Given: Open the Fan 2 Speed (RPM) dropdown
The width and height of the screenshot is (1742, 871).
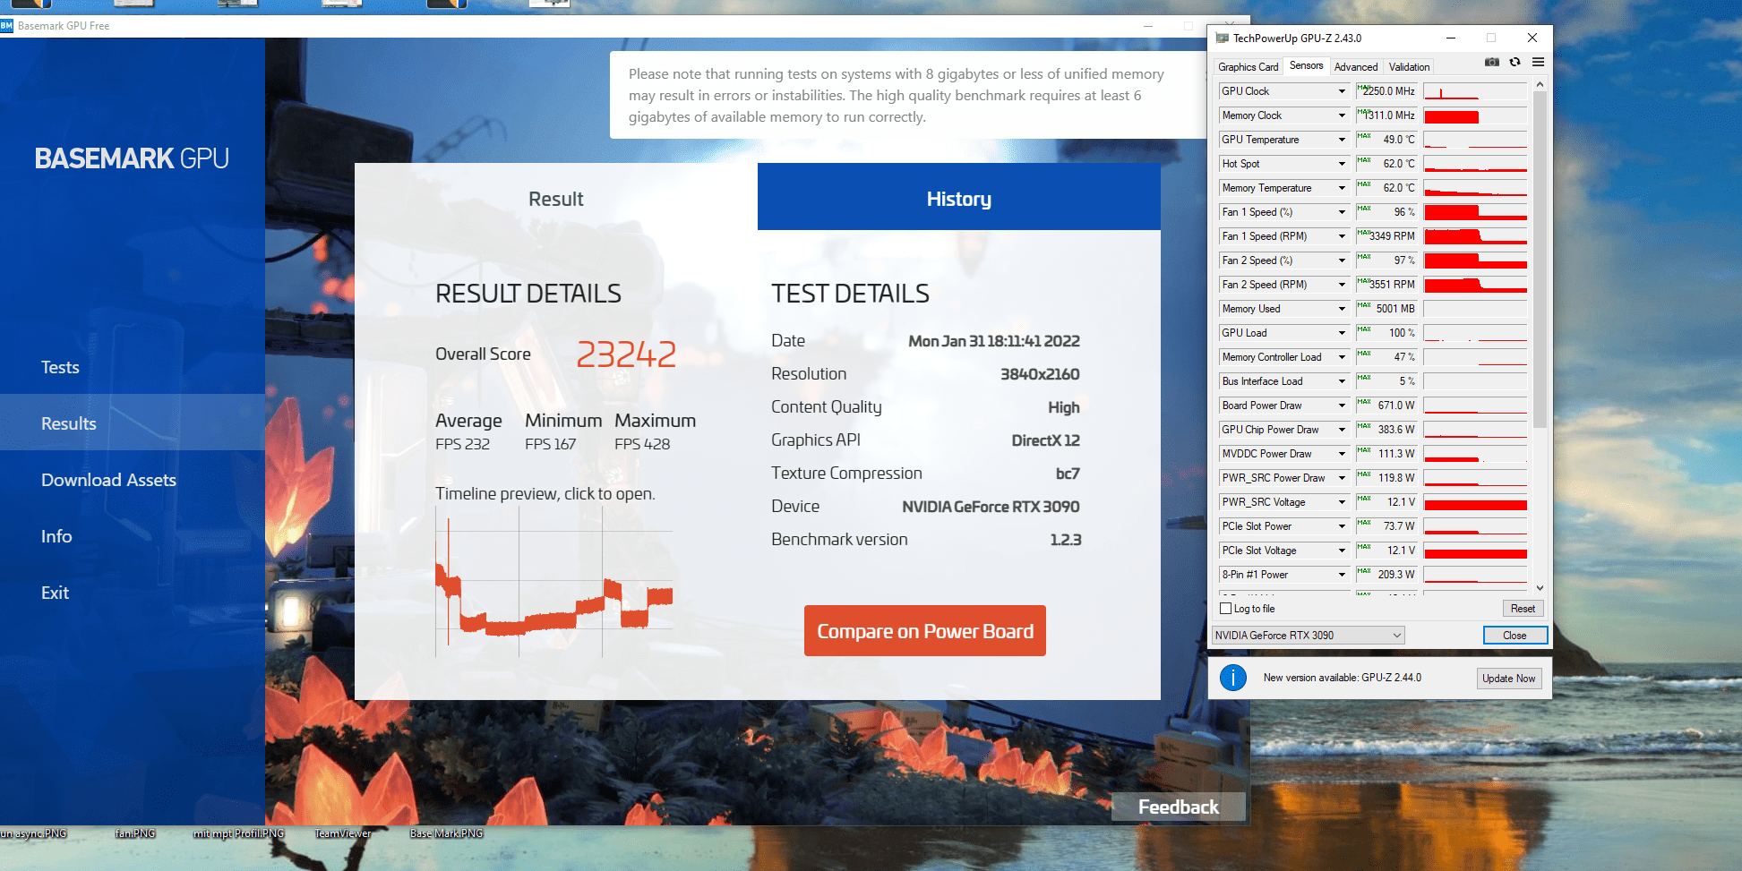Looking at the screenshot, I should [1342, 285].
